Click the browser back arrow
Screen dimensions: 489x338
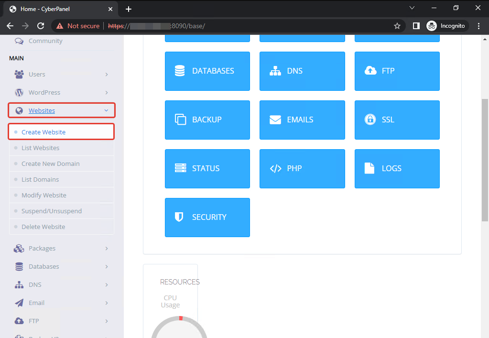click(x=10, y=26)
